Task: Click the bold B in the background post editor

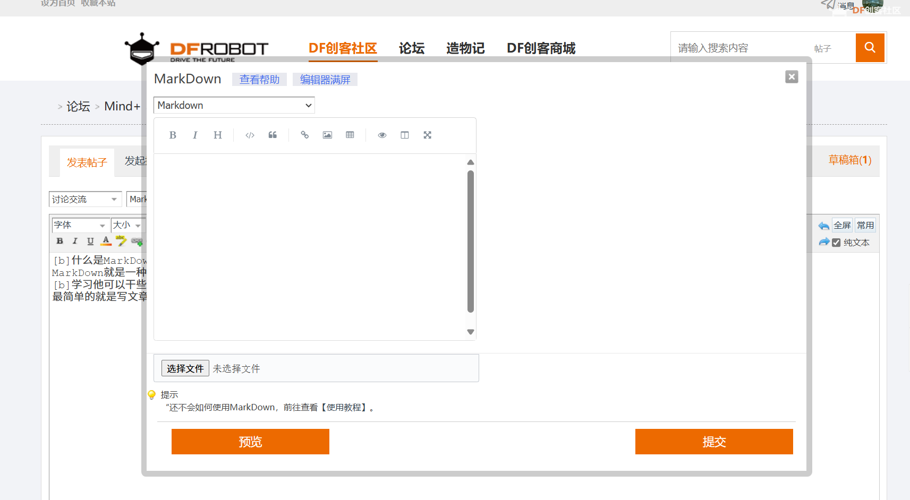Action: tap(59, 241)
